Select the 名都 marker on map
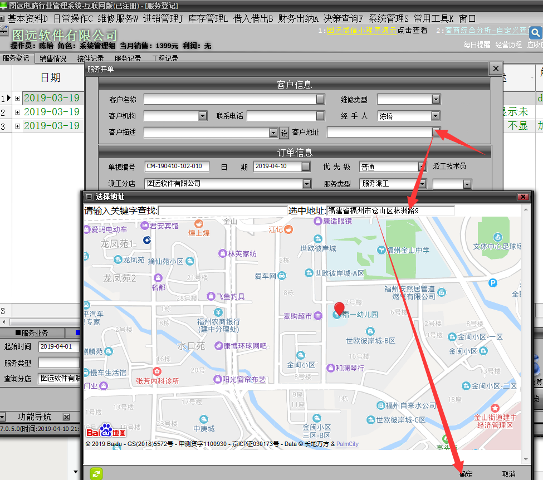The image size is (543, 480). (158, 278)
